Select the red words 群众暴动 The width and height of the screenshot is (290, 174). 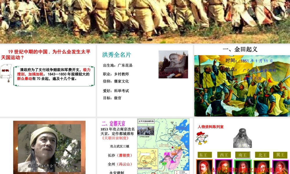pyautogui.click(x=24, y=79)
